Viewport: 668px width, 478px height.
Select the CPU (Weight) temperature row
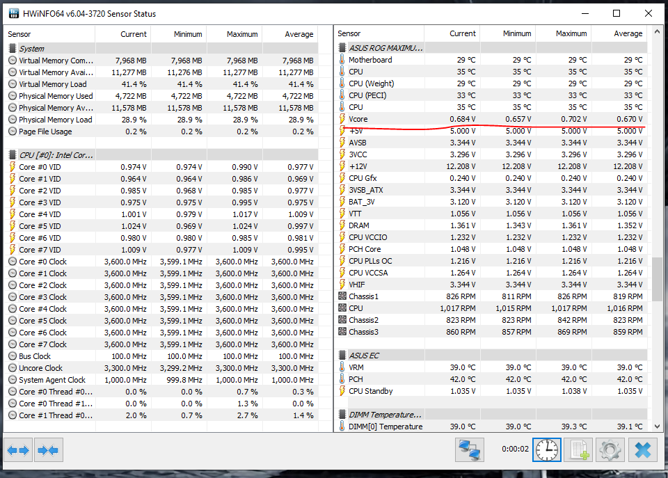pyautogui.click(x=491, y=83)
